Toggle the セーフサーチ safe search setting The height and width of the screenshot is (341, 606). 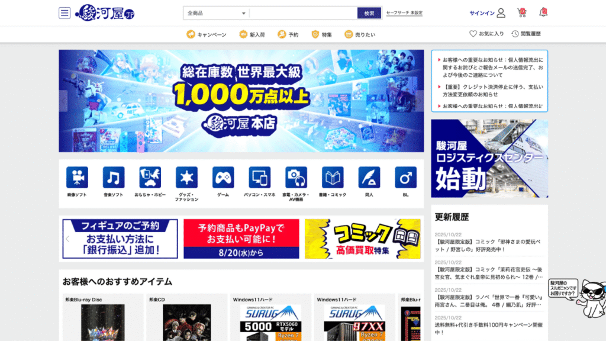(404, 13)
